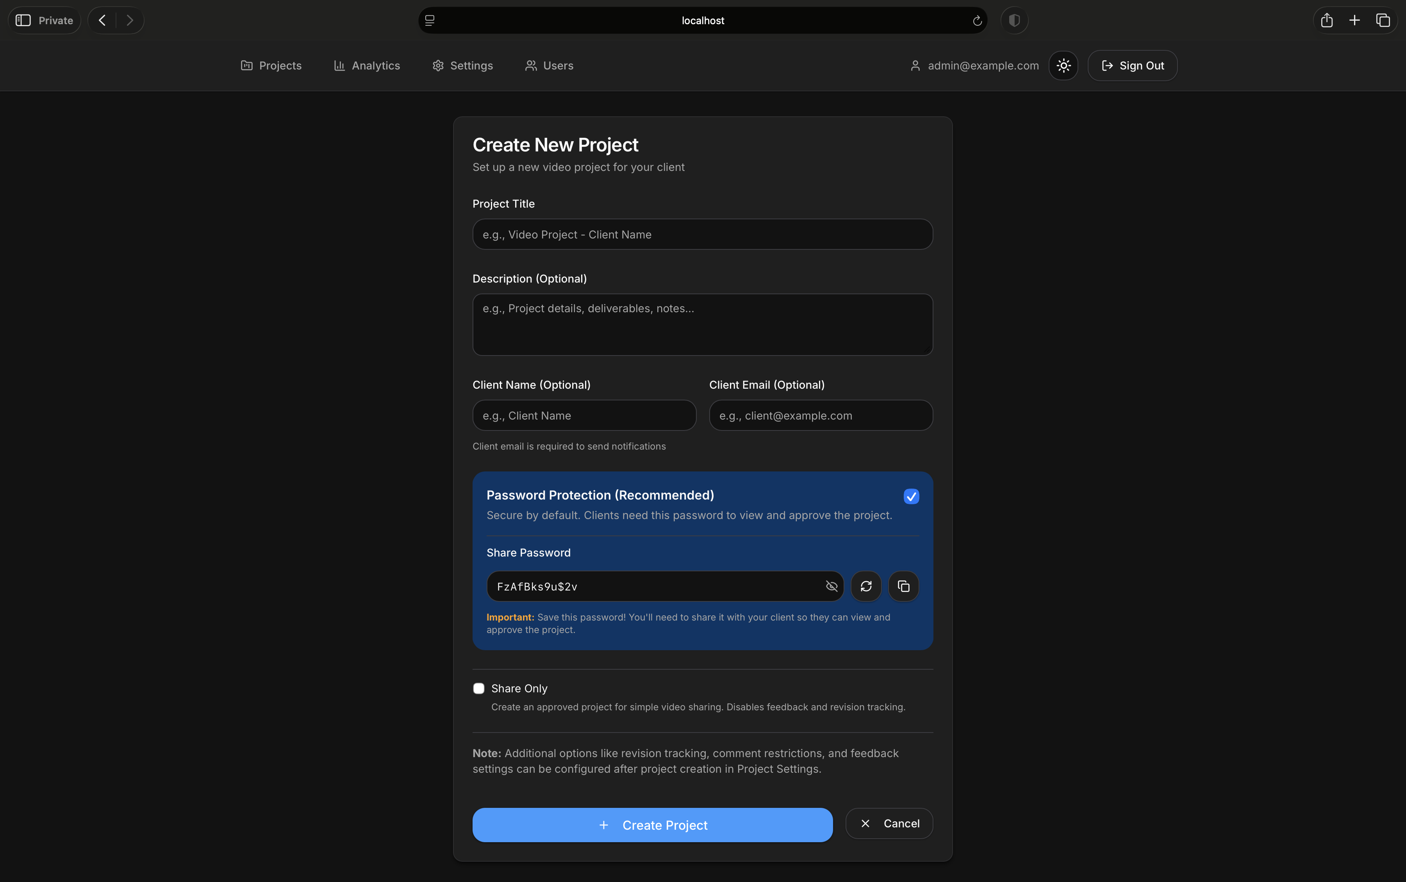
Task: Click the privacy shield icon
Action: (x=1014, y=20)
